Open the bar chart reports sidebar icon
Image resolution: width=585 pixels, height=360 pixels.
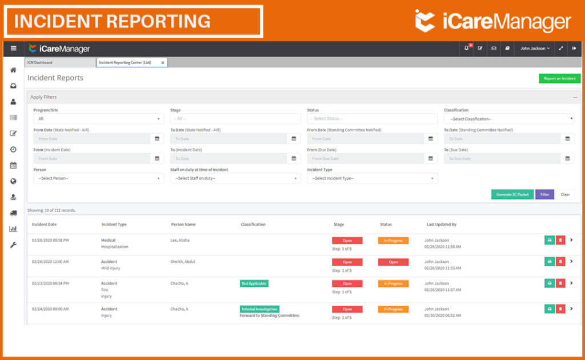pyautogui.click(x=14, y=229)
